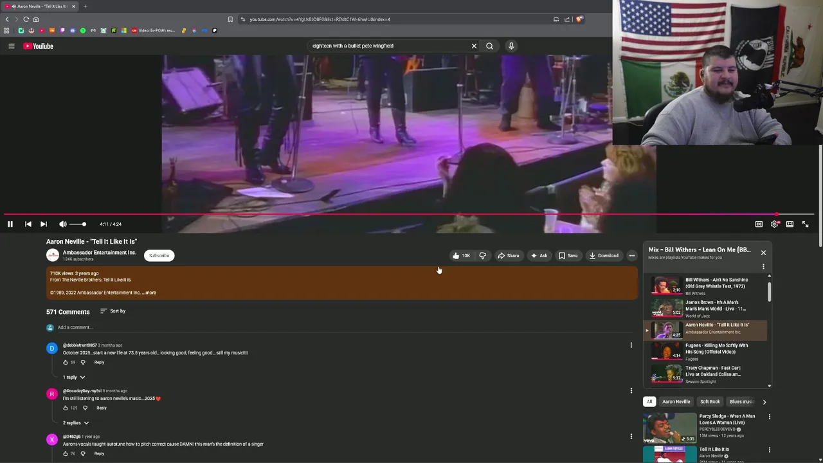The image size is (823, 463).
Task: Subscribe to Ambassador Entertainment Inc.
Action: point(159,255)
